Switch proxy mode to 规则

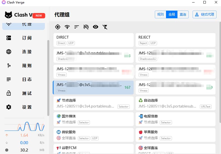click(160, 15)
